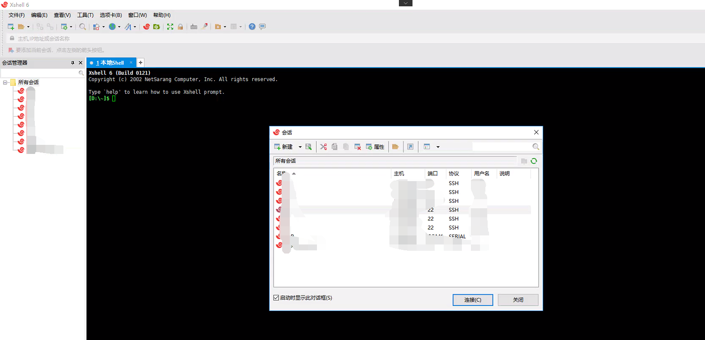Click the Find magnifier icon in main toolbar
Viewport: 705px width, 340px height.
82,27
